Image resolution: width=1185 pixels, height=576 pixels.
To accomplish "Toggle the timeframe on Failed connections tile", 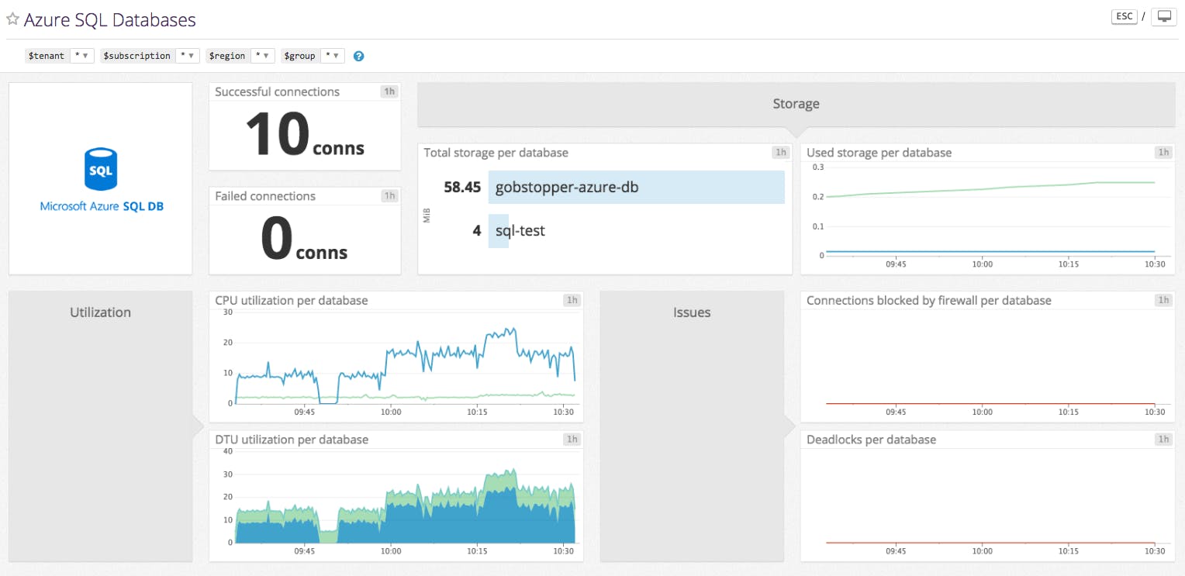I will 389,195.
